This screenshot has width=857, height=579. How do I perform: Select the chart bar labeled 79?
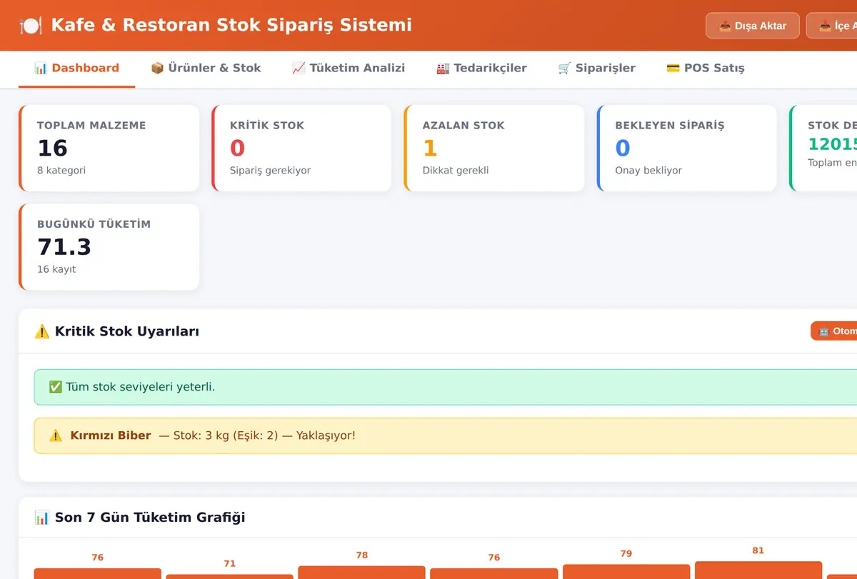pyautogui.click(x=626, y=572)
